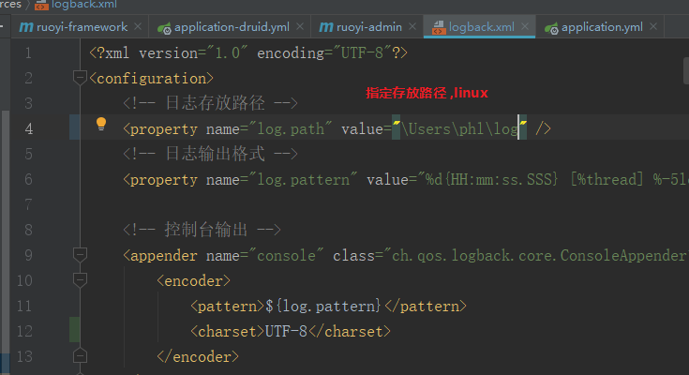The height and width of the screenshot is (375, 689).
Task: Switch to the ruoyi-admin tab
Action: [368, 27]
